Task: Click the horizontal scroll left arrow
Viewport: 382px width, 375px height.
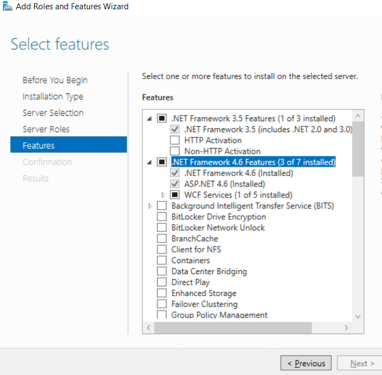Action: [x=148, y=328]
